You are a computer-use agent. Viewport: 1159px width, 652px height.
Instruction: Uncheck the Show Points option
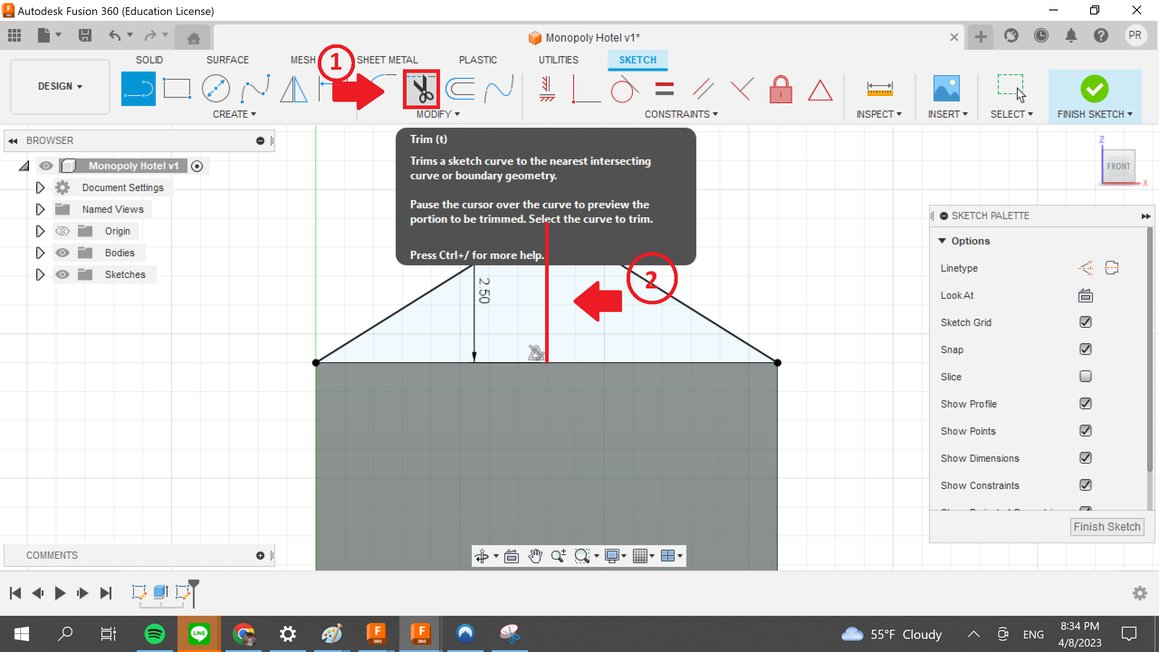tap(1086, 431)
